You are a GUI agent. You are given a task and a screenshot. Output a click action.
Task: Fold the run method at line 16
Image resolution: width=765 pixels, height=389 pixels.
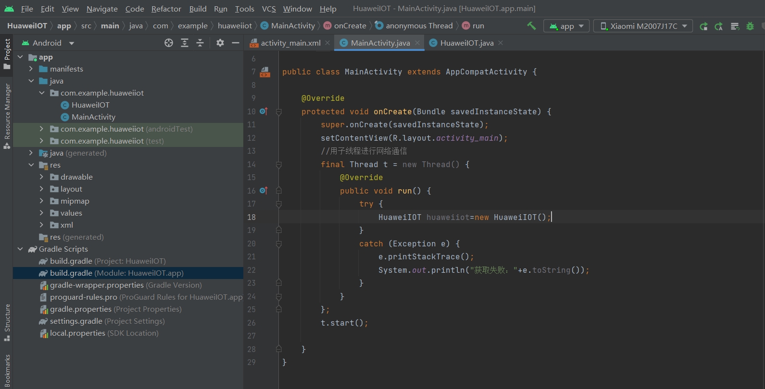[278, 191]
